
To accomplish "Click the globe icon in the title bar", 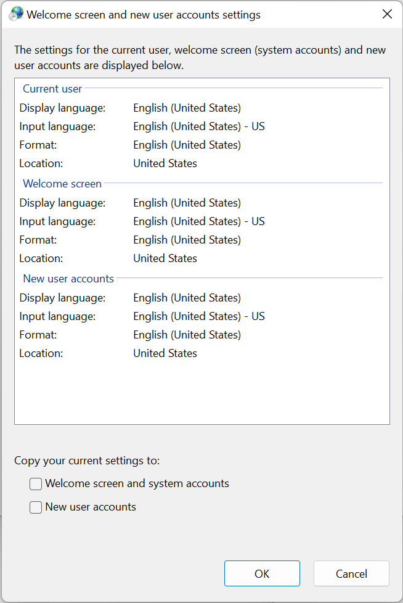I will pos(15,14).
